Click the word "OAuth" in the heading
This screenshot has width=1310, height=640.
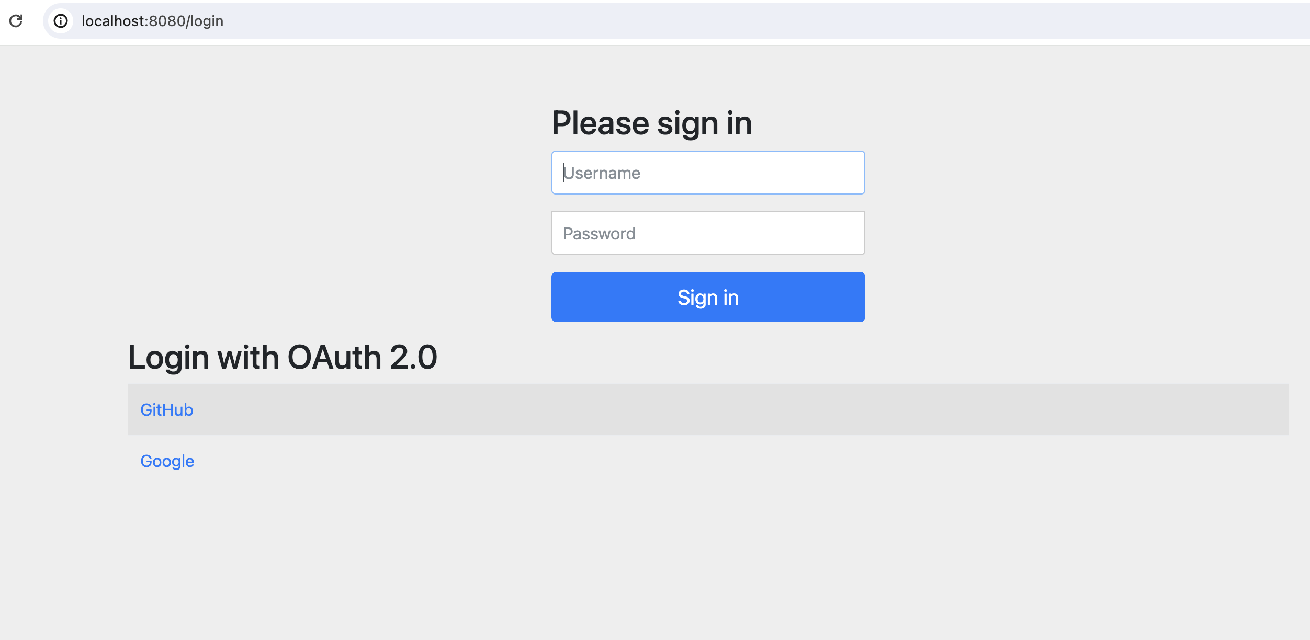click(334, 358)
